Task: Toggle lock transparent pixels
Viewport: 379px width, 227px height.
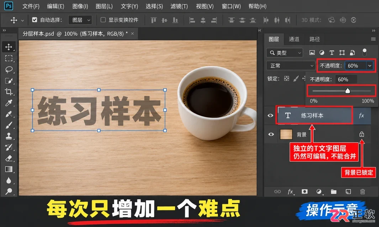Action: 287,79
